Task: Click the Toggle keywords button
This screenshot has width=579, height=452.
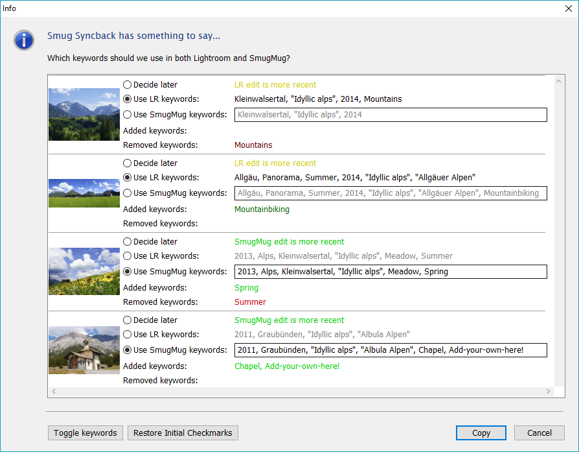Action: point(85,433)
